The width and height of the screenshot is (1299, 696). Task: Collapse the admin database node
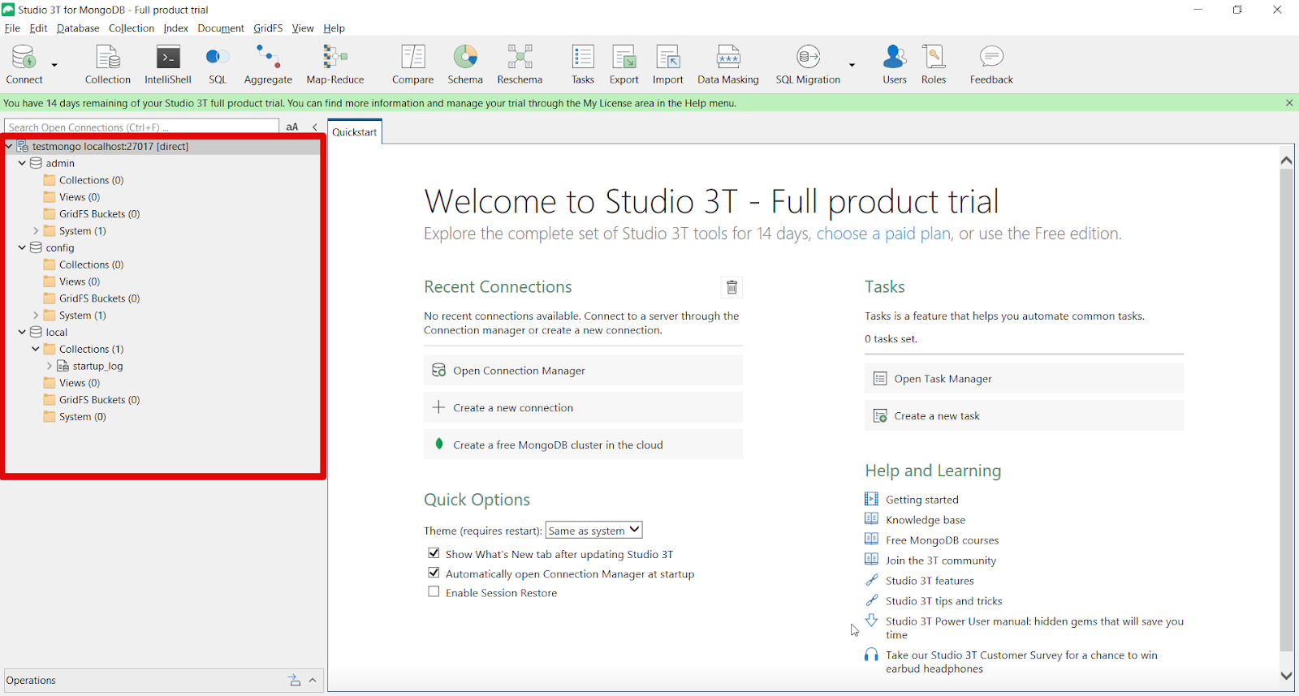click(x=22, y=163)
